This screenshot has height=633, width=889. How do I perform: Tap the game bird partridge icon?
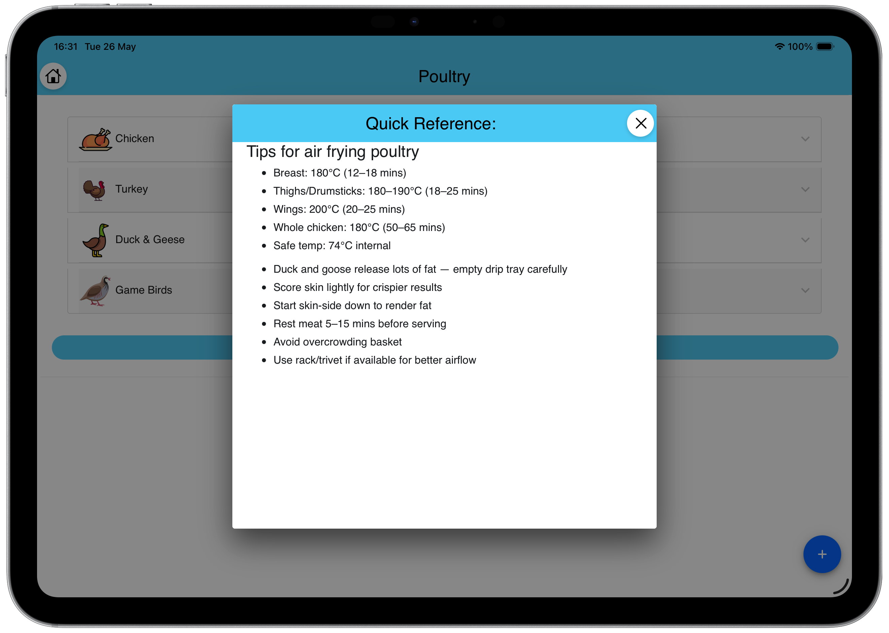[96, 291]
